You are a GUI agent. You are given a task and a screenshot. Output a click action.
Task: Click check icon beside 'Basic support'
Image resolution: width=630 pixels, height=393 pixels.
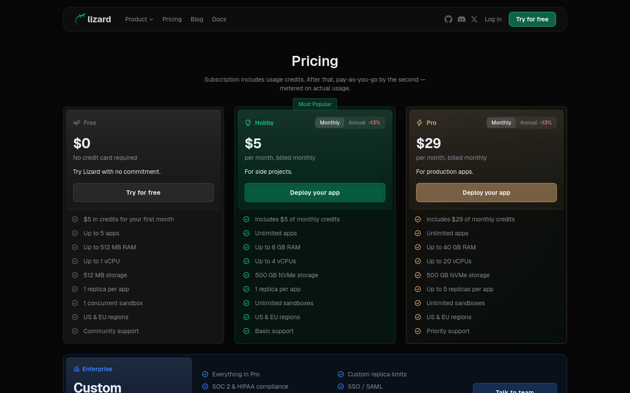[x=246, y=331]
